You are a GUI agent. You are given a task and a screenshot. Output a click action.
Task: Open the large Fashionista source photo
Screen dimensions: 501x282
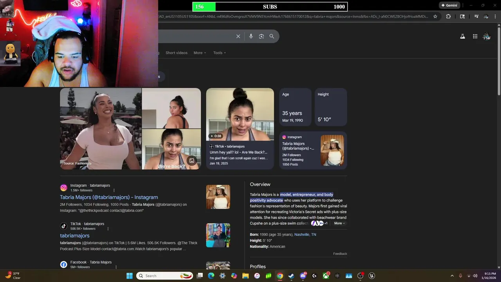[101, 128]
